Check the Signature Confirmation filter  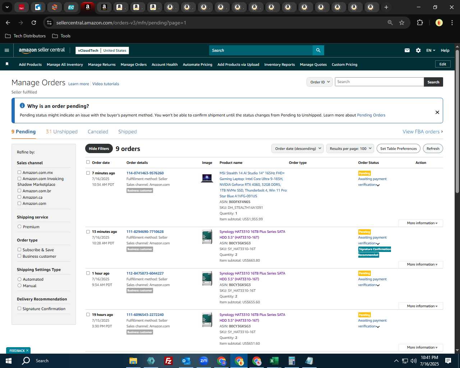(x=19, y=308)
